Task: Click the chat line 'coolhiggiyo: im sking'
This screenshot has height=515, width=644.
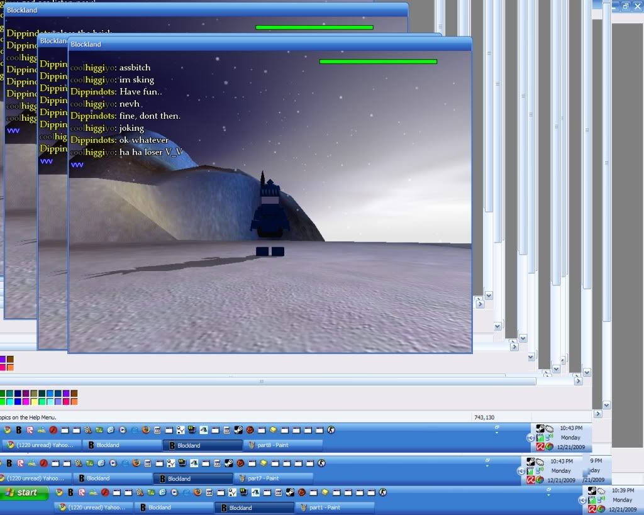Action: pyautogui.click(x=112, y=80)
